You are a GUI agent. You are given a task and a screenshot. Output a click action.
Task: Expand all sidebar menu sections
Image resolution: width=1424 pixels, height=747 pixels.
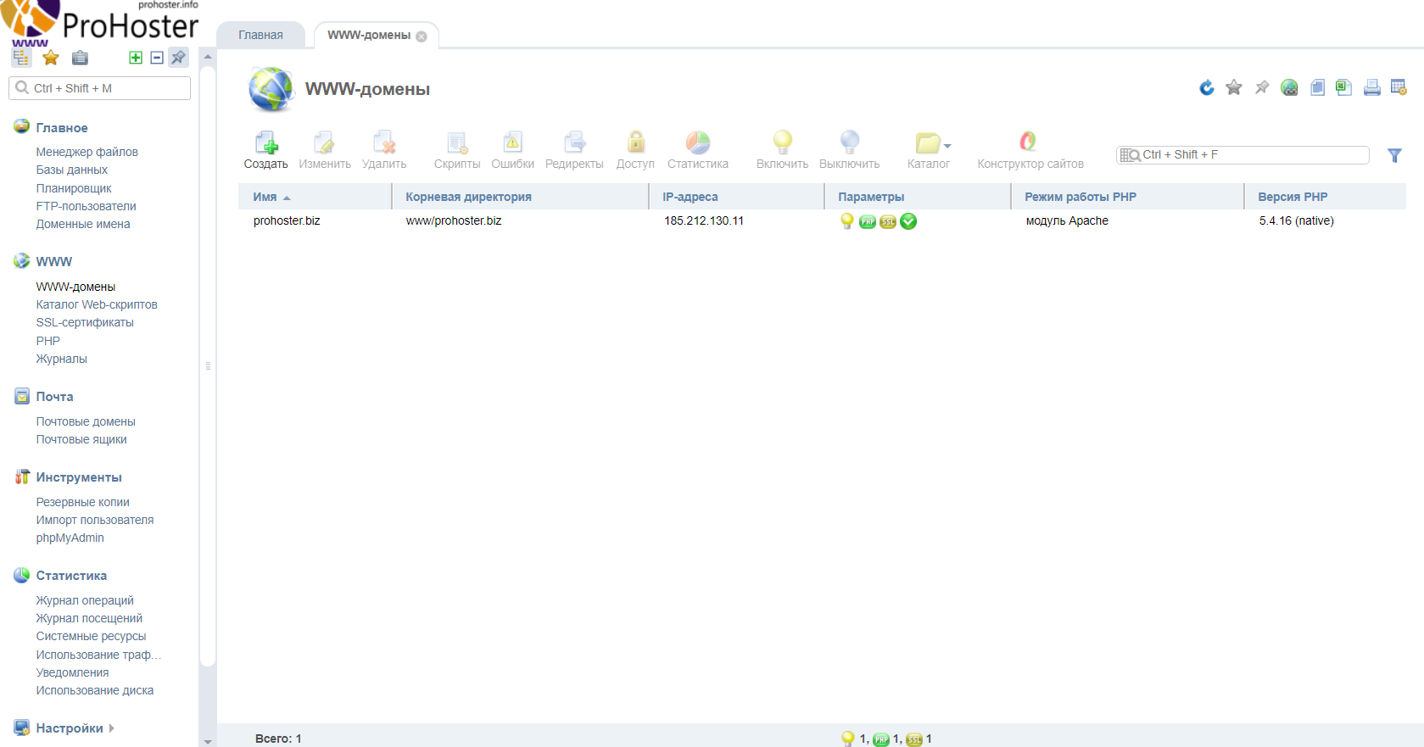[136, 58]
